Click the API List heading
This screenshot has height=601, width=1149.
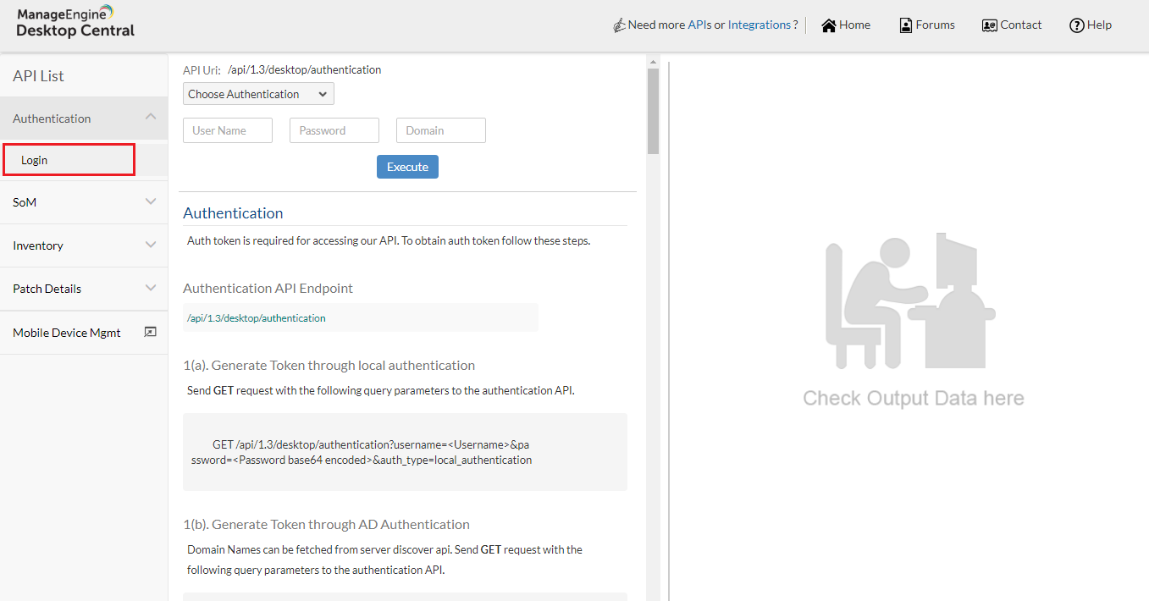[38, 76]
